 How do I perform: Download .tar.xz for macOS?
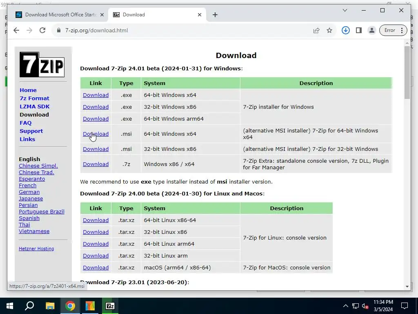[x=96, y=267]
